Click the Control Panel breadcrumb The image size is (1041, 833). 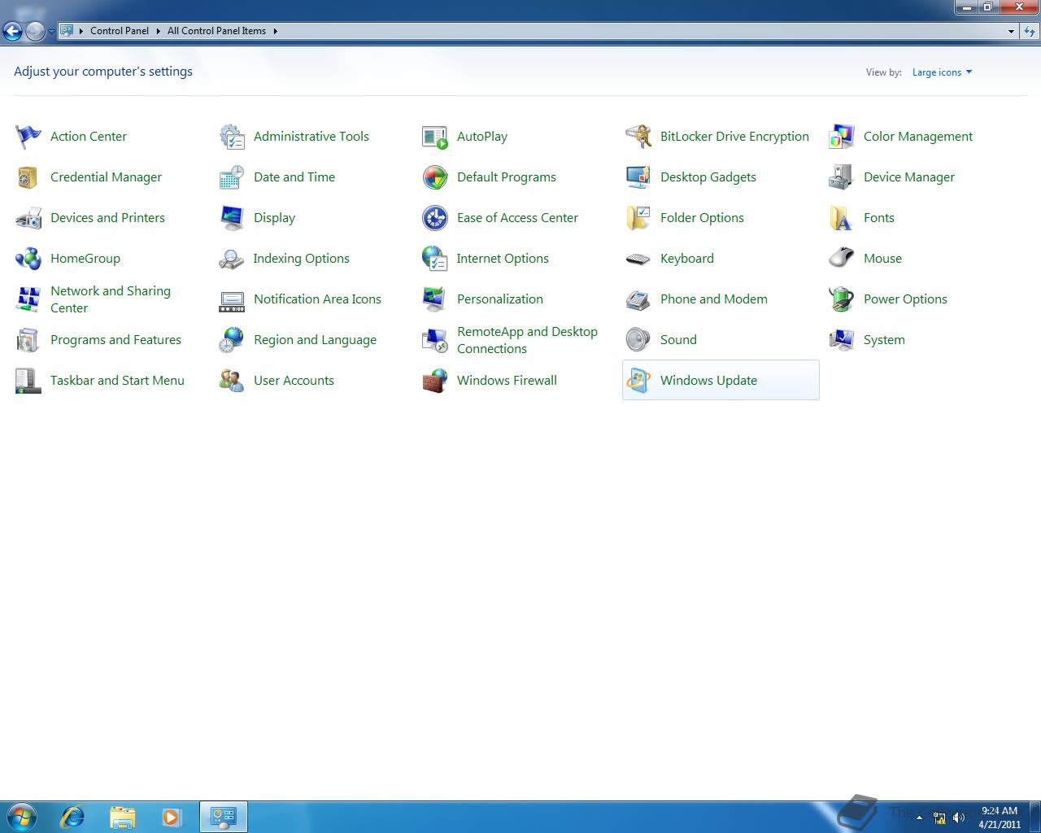[x=120, y=31]
